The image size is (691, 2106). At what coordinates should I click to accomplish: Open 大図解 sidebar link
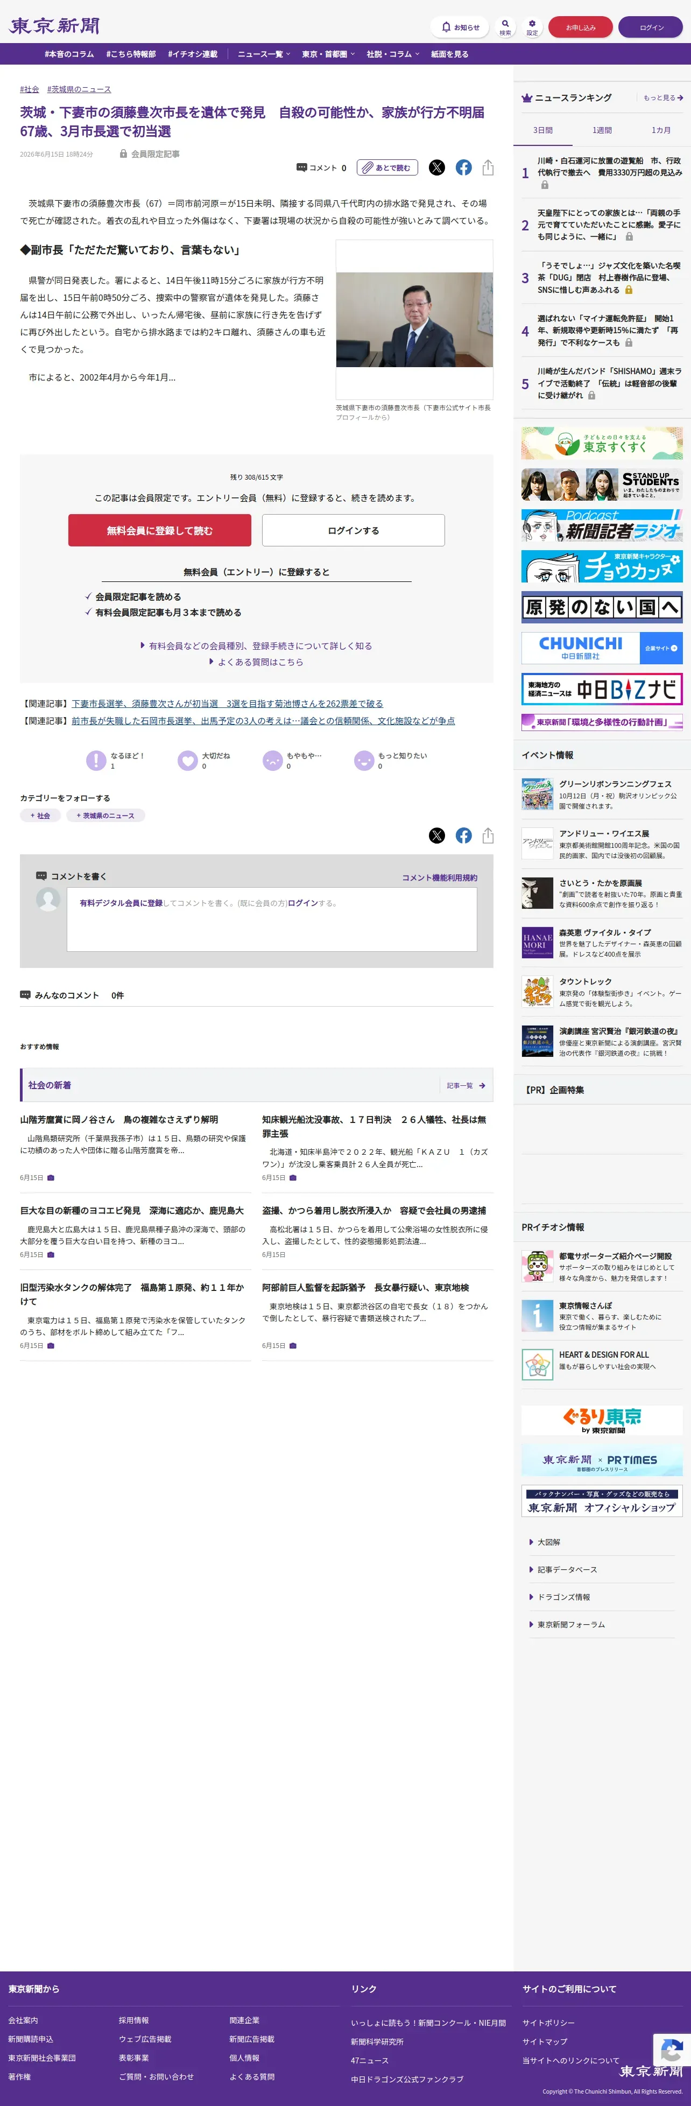click(549, 1542)
